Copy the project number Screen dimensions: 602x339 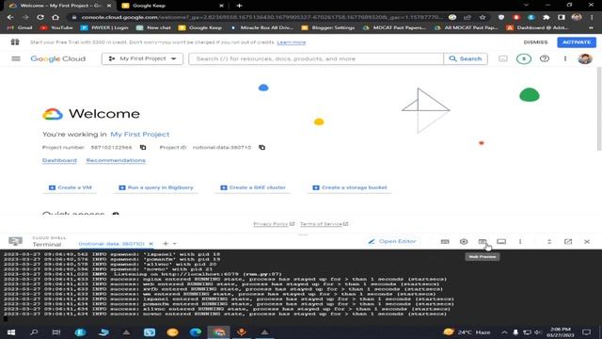pos(143,147)
